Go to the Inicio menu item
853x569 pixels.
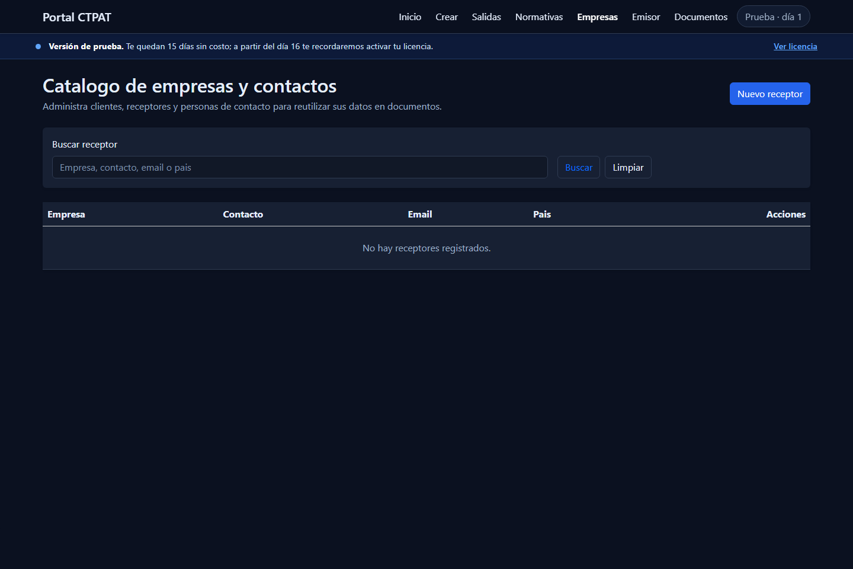[x=410, y=17]
